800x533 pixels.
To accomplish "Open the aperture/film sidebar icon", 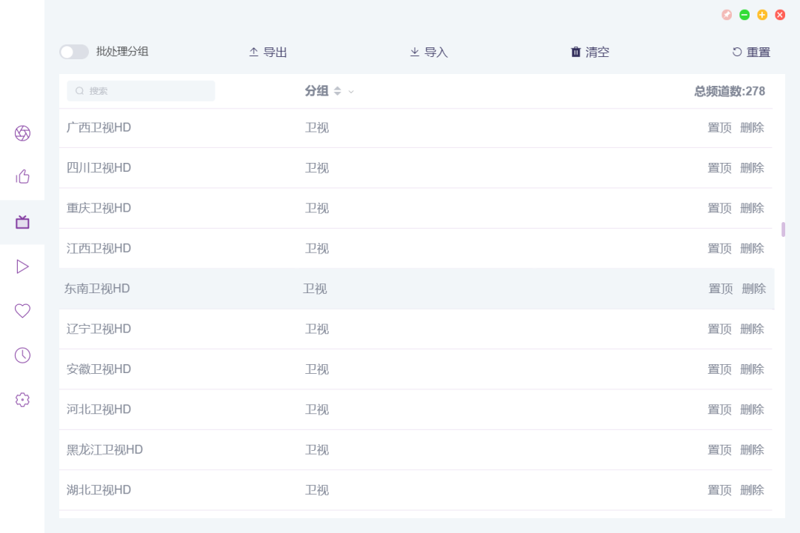I will pos(22,133).
